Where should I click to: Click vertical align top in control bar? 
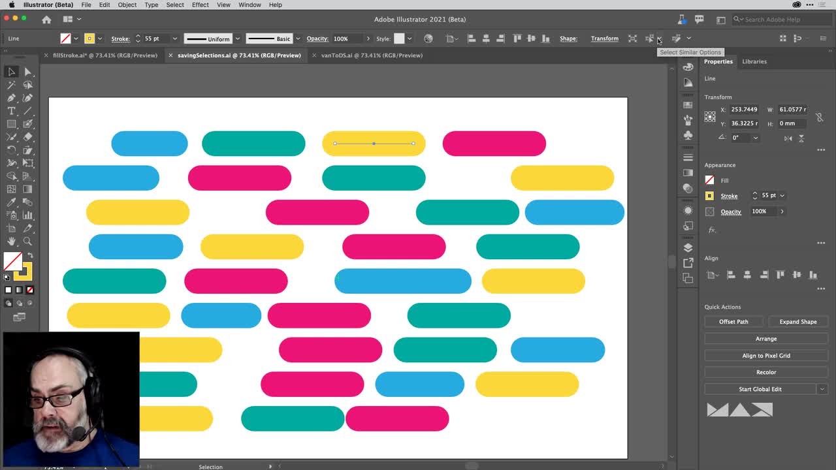click(x=517, y=39)
